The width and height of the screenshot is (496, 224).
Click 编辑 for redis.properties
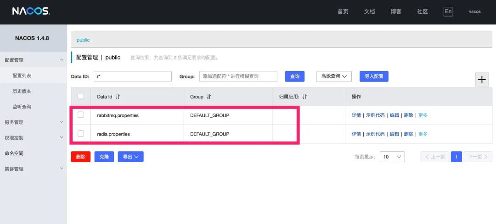point(395,134)
